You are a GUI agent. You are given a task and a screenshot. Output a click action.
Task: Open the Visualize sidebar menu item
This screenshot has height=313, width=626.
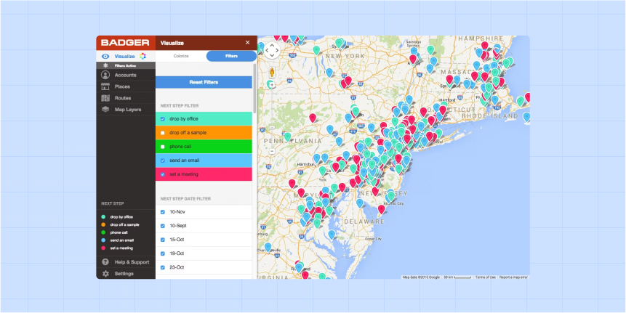pos(125,56)
